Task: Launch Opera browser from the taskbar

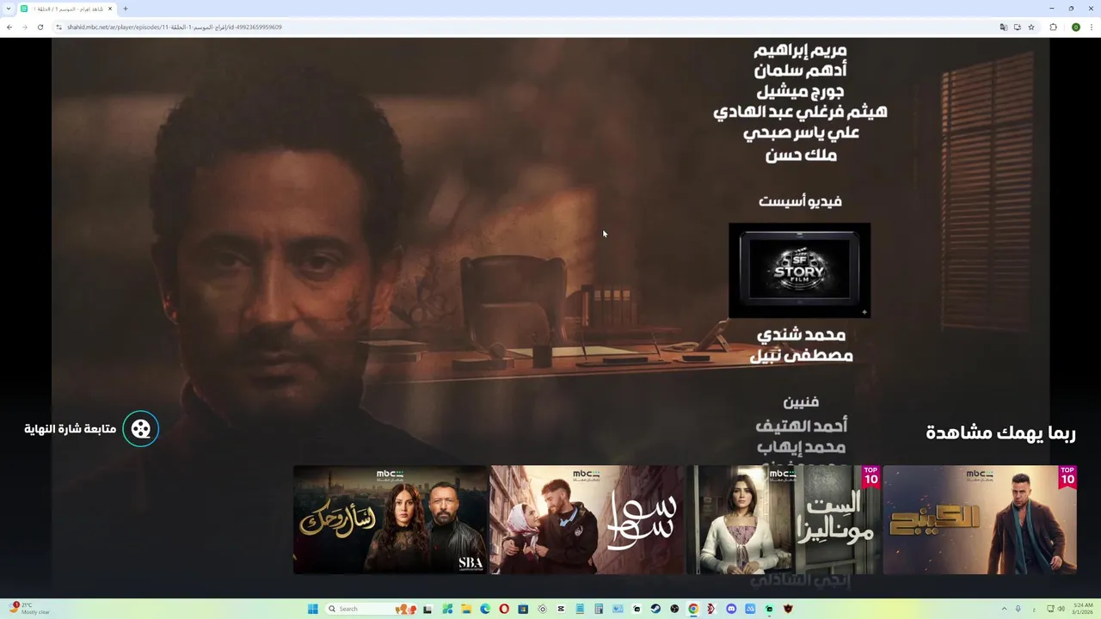Action: (x=504, y=609)
